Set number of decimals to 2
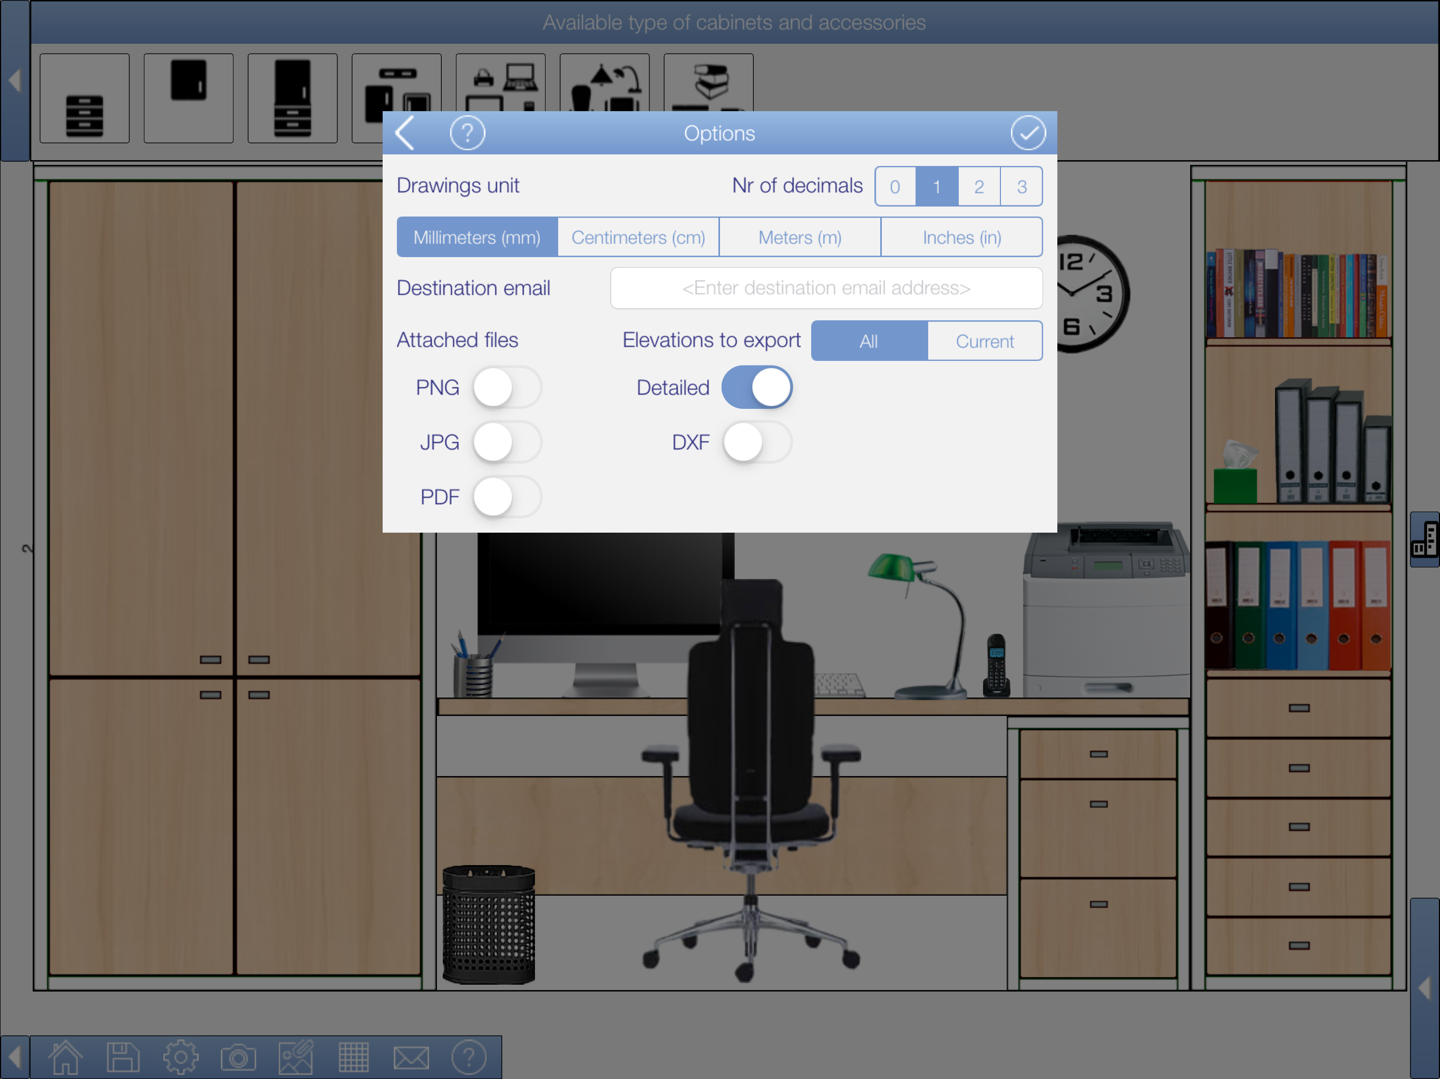1440x1079 pixels. (x=978, y=187)
